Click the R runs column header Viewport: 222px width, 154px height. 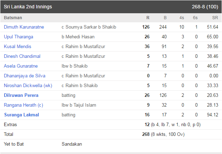148,18
